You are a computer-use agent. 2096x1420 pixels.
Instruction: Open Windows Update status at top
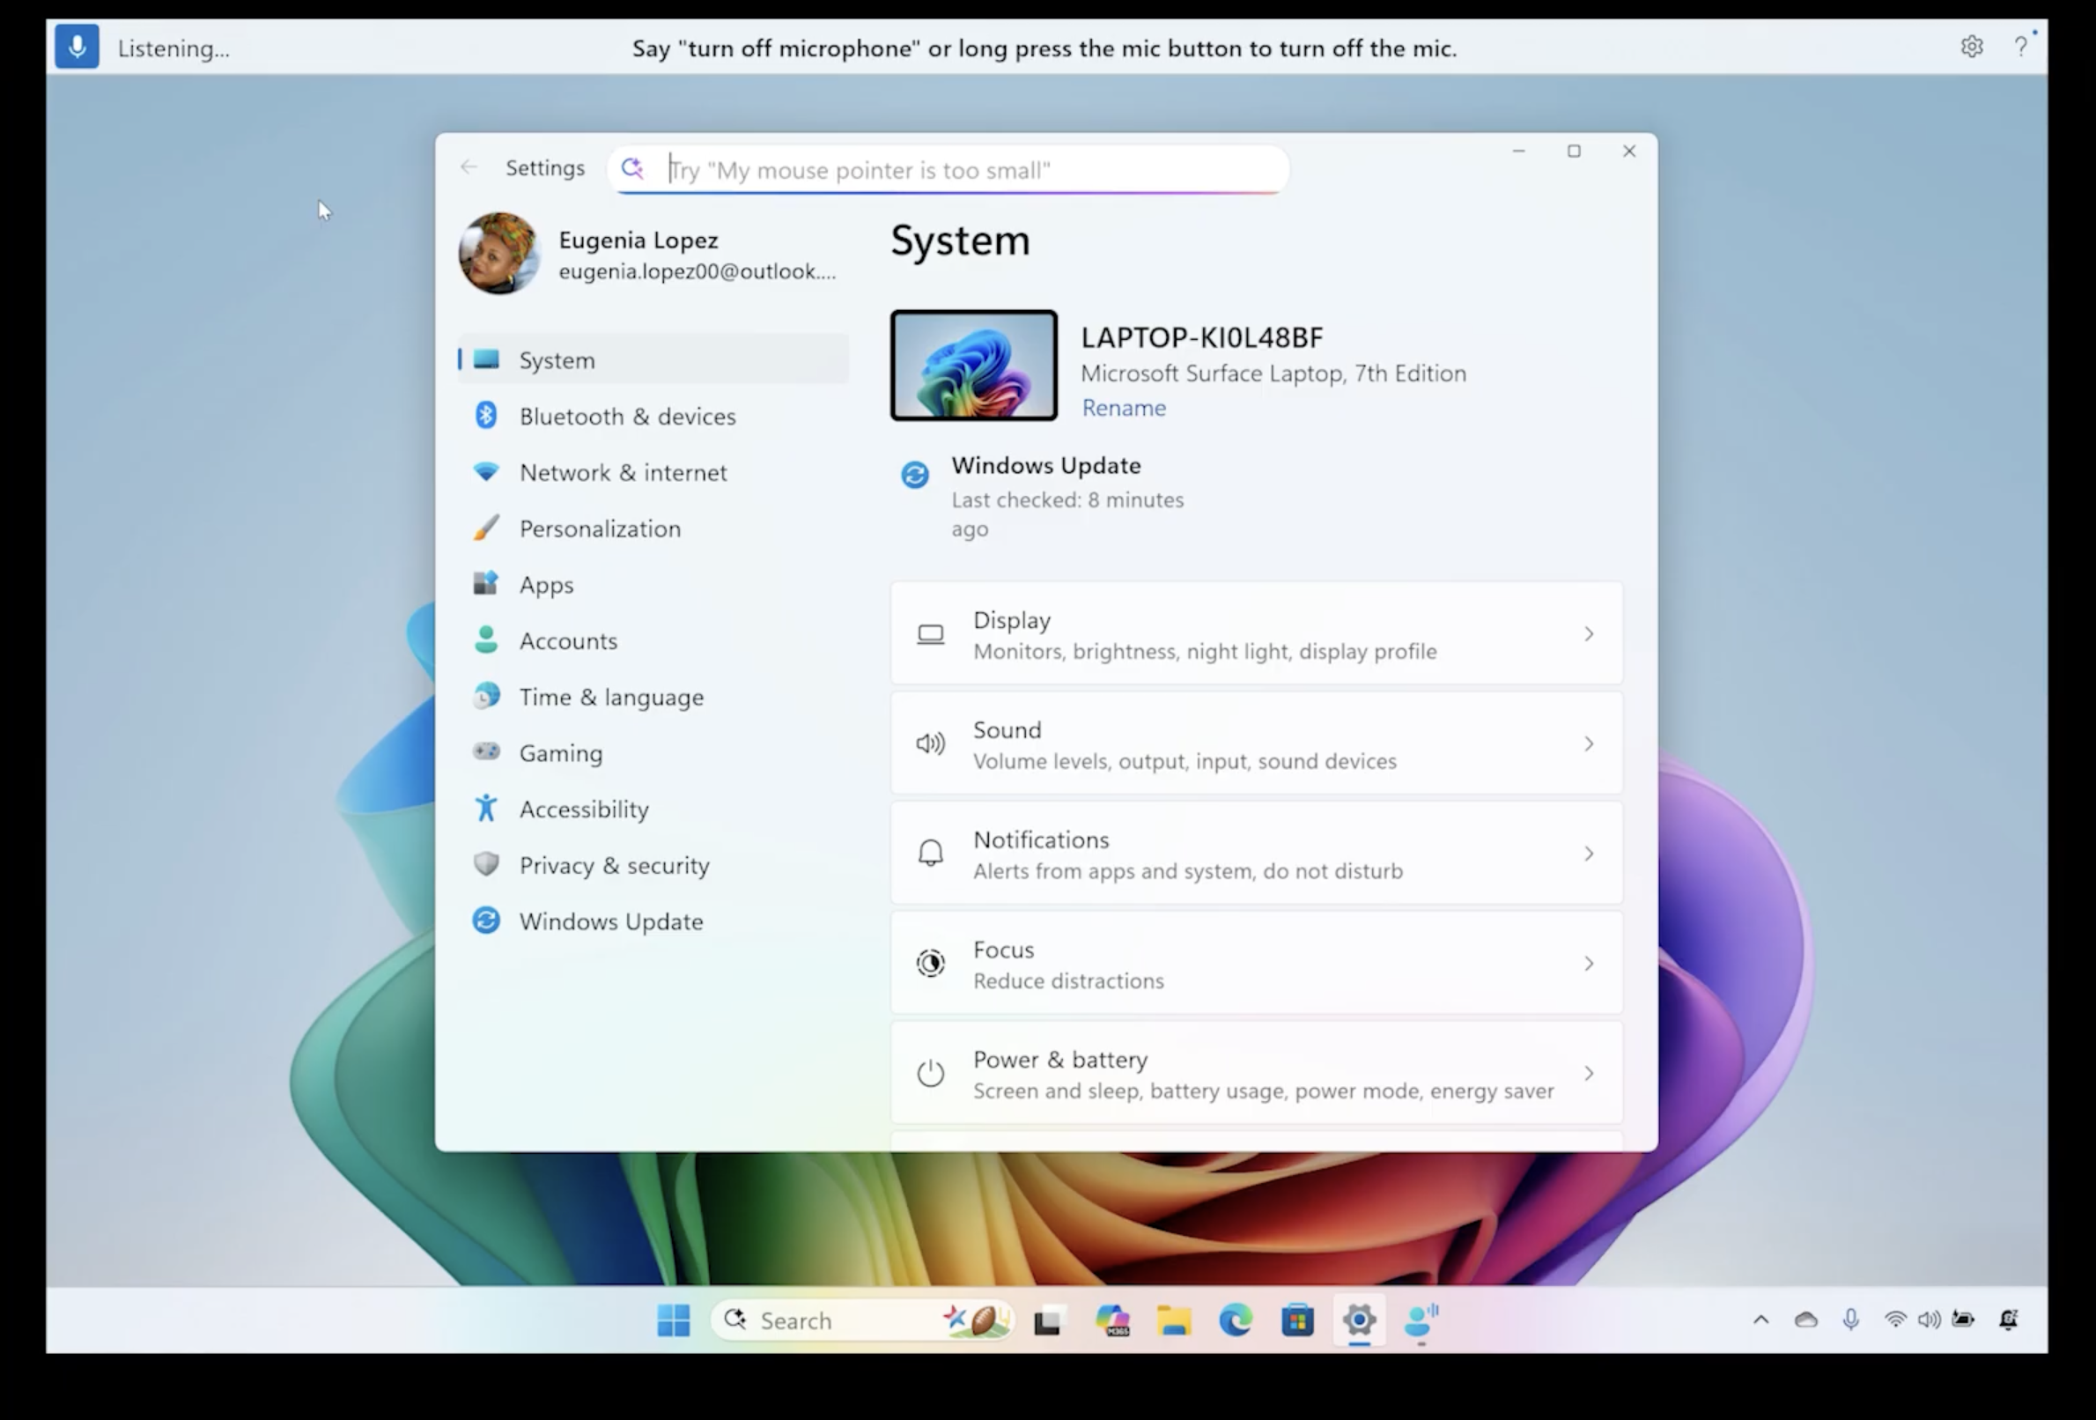(1046, 496)
